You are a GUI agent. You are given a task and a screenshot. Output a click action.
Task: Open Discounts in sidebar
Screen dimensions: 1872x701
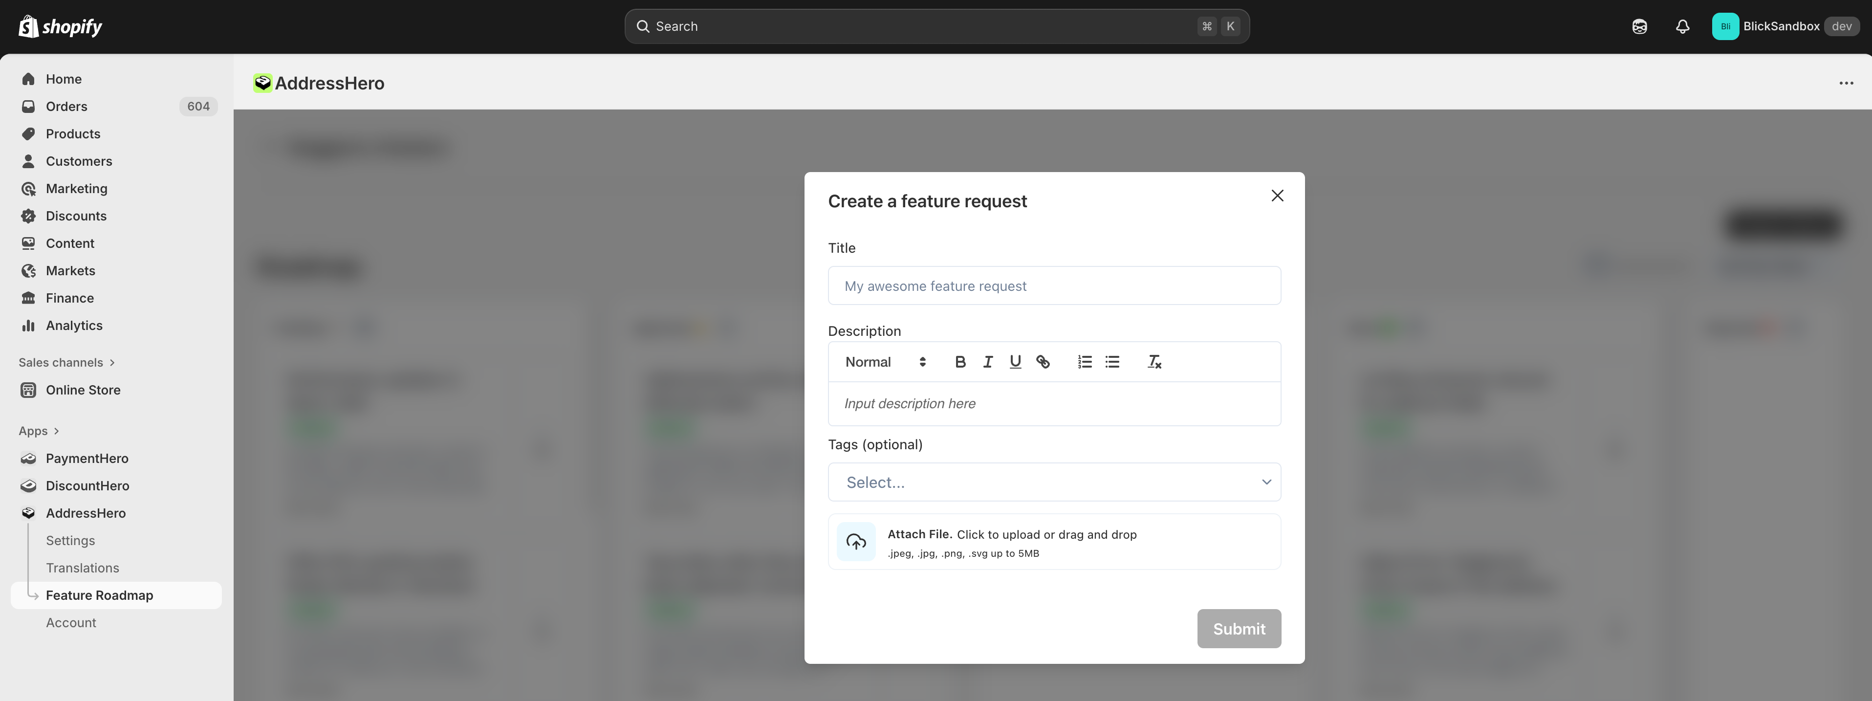coord(116,216)
